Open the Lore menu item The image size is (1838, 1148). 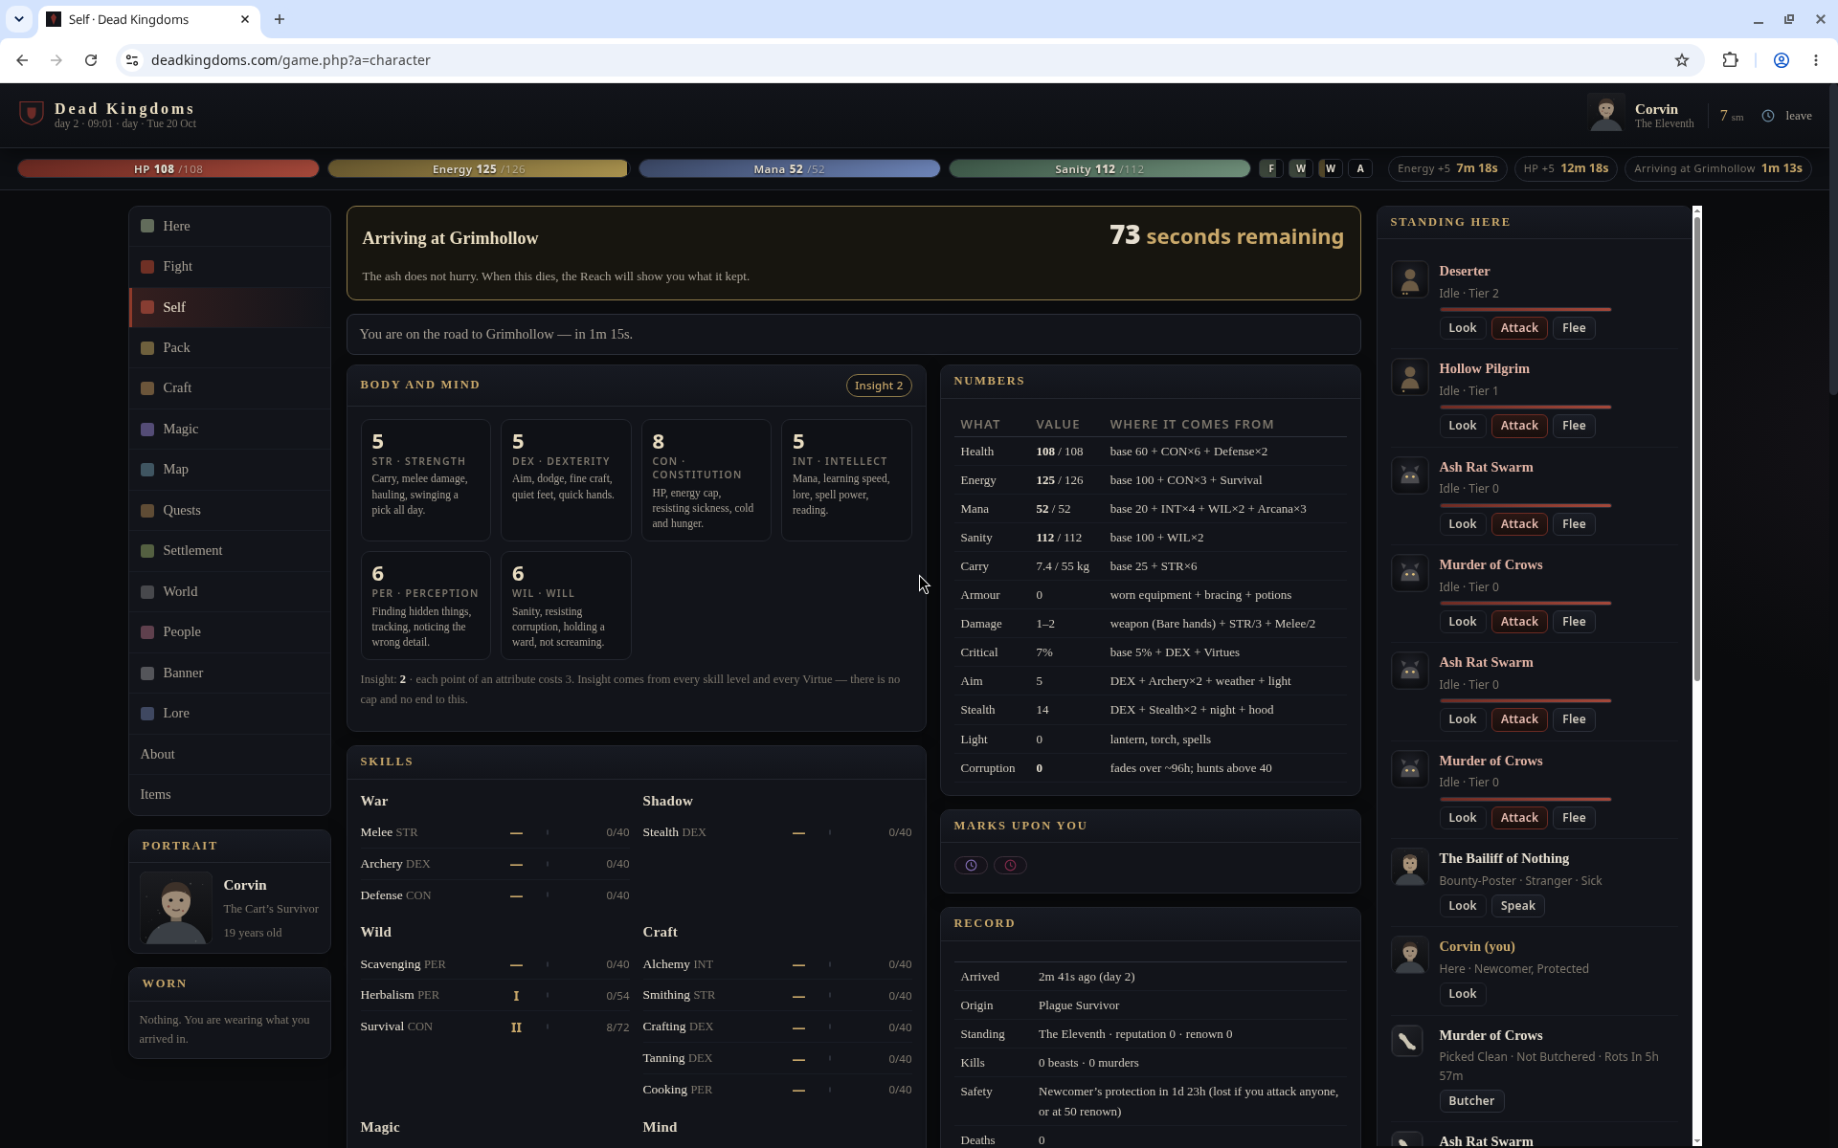(x=230, y=713)
